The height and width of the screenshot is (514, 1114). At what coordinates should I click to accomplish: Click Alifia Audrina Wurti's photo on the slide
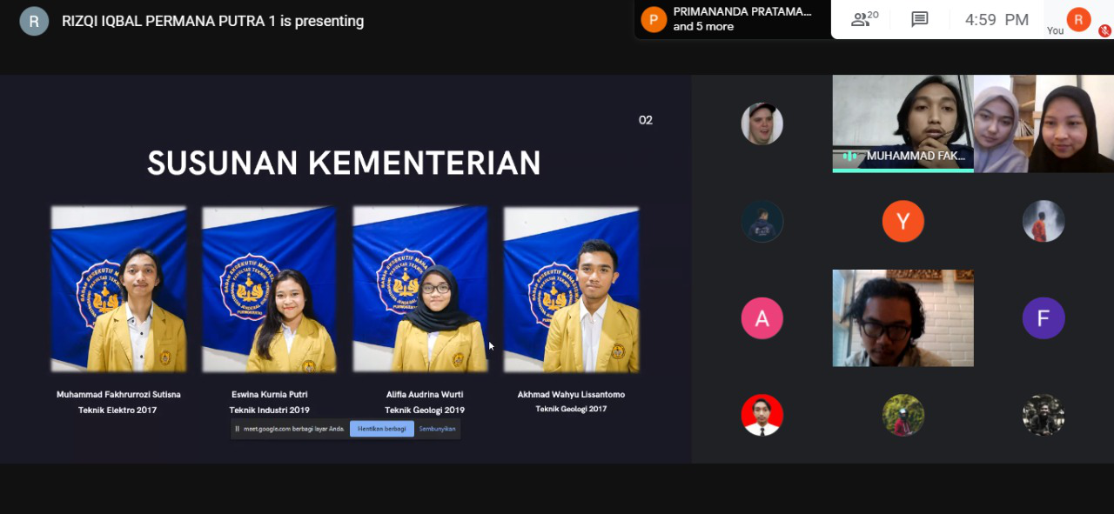(x=419, y=289)
